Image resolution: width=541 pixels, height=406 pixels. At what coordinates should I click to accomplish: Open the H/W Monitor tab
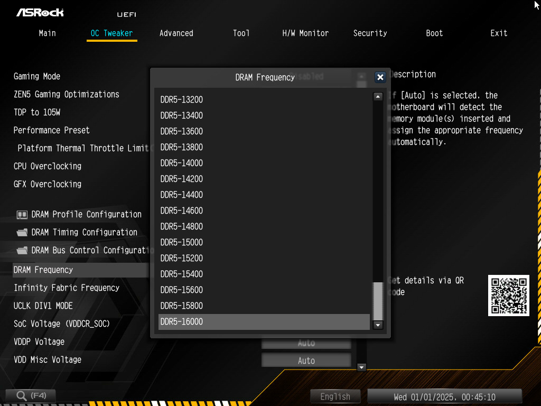tap(305, 33)
